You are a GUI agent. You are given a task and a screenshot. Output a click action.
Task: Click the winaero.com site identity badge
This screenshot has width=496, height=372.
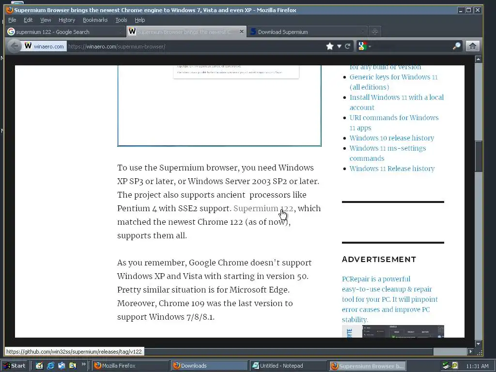click(44, 46)
